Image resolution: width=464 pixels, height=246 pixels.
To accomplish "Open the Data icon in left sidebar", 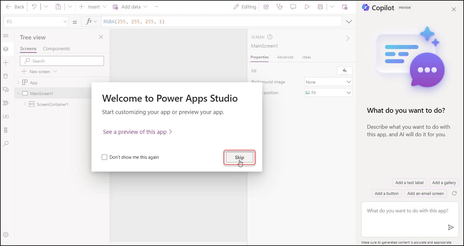I will (x=6, y=76).
